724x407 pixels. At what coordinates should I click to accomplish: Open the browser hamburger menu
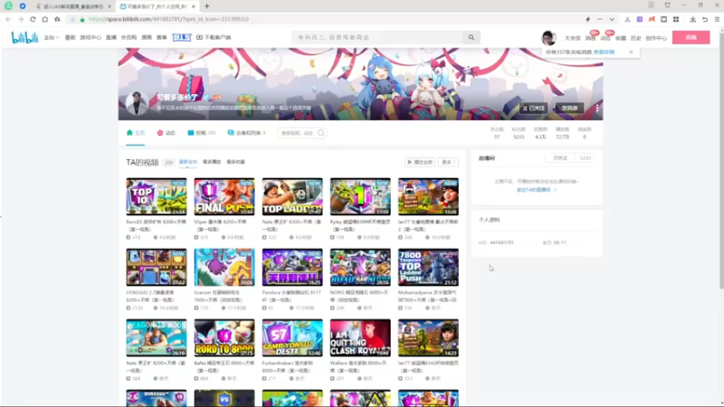click(x=717, y=19)
